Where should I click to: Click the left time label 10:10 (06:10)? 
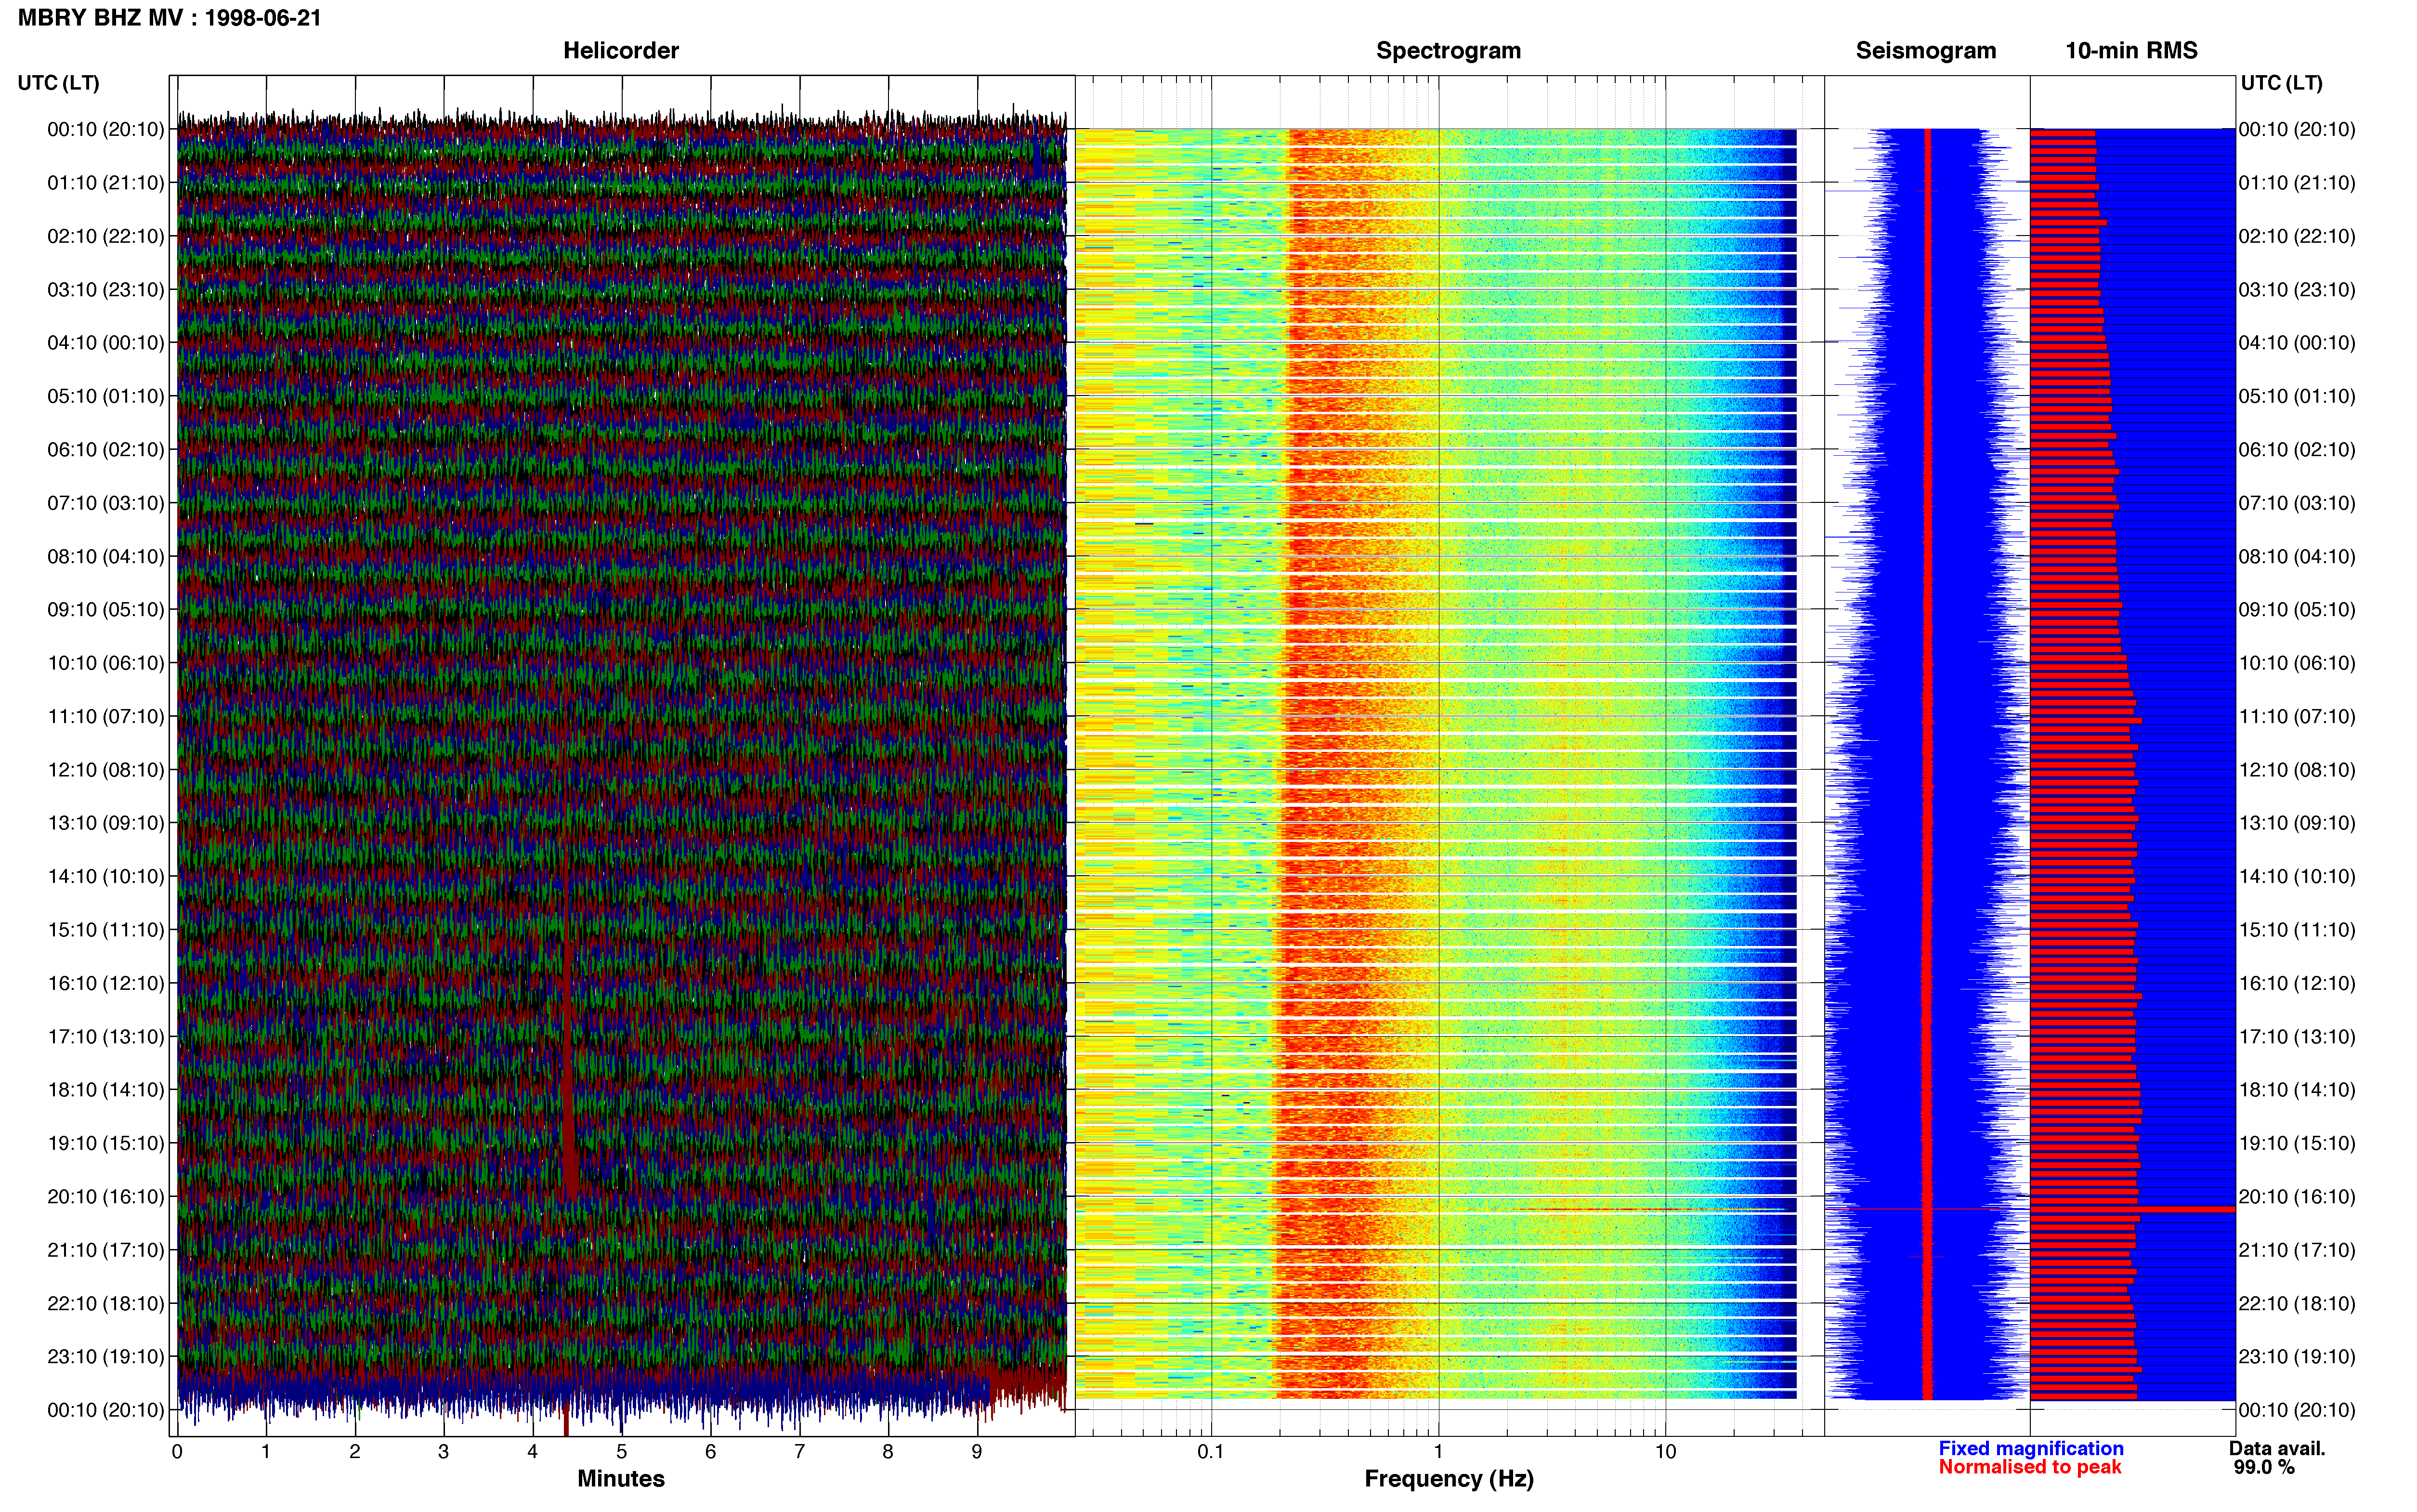tap(106, 663)
